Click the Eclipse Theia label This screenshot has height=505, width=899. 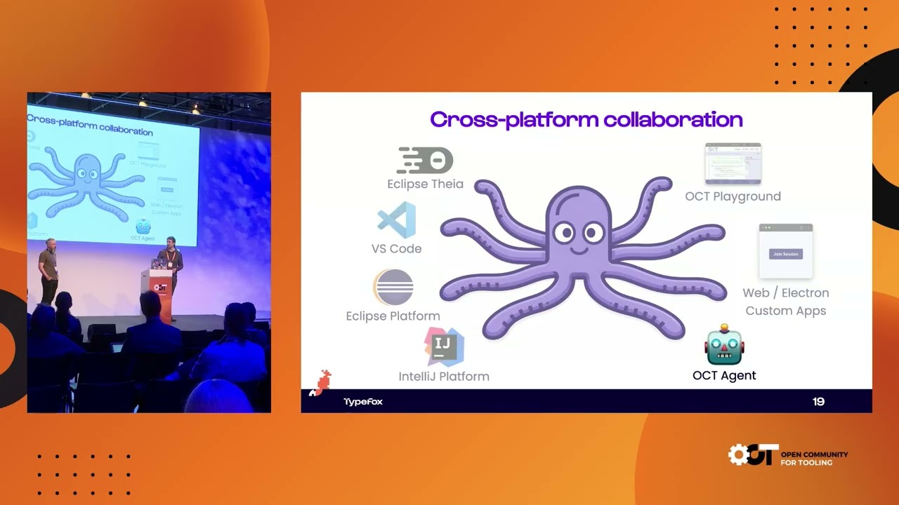click(x=426, y=184)
